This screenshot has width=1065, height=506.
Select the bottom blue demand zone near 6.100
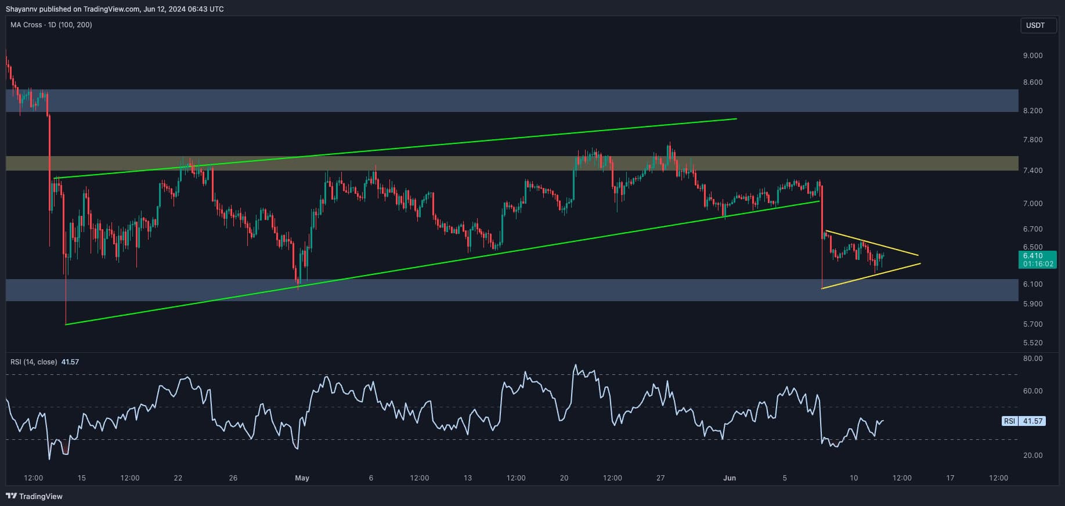(512, 290)
